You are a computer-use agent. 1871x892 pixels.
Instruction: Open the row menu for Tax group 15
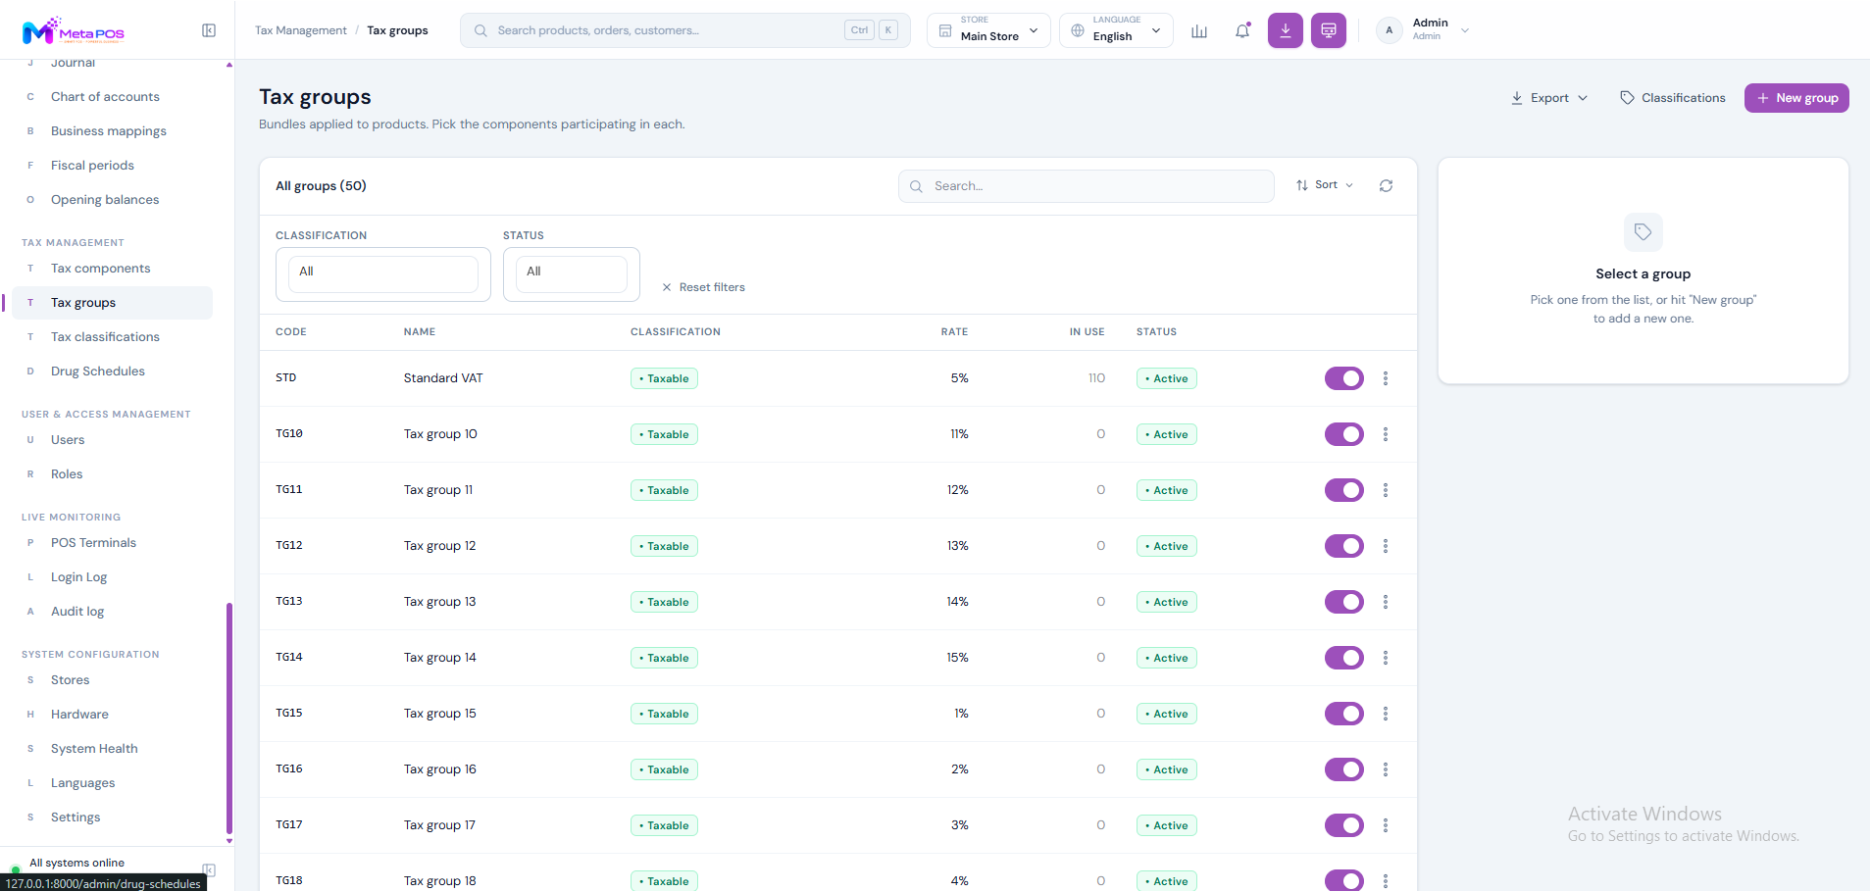pyautogui.click(x=1386, y=714)
